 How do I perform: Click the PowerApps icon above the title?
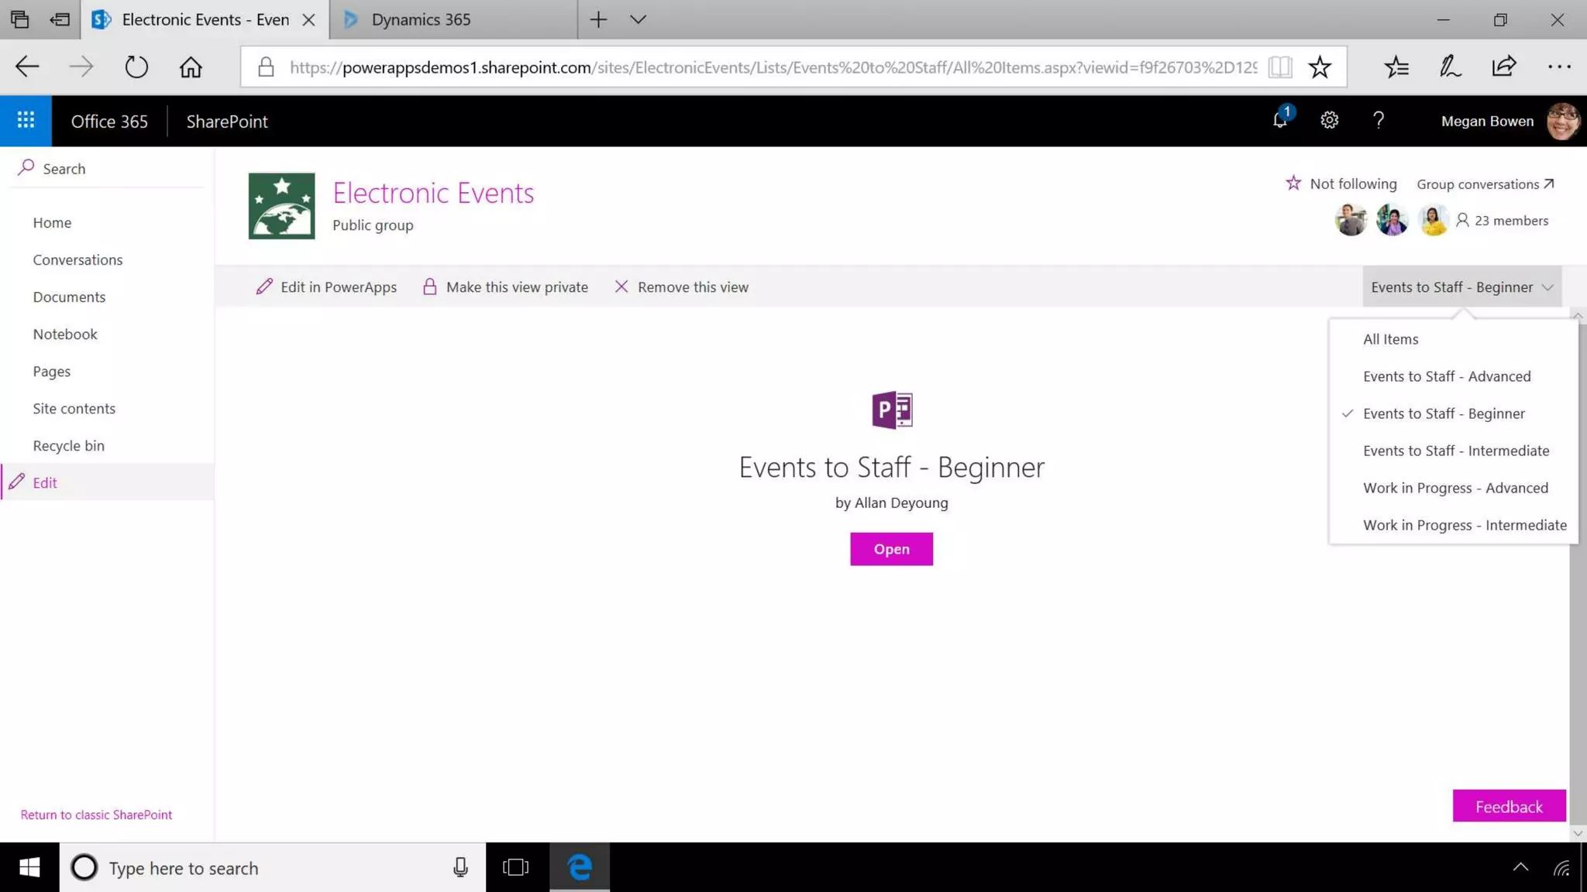coord(891,410)
